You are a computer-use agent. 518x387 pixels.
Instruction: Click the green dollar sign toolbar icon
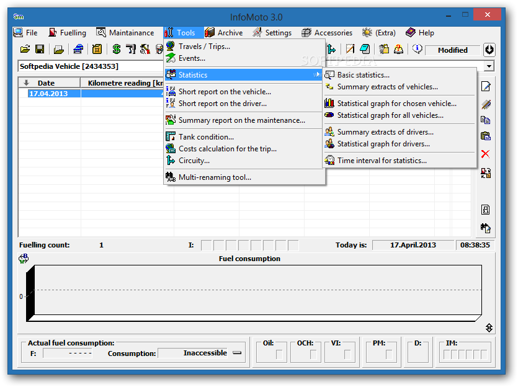pos(116,50)
